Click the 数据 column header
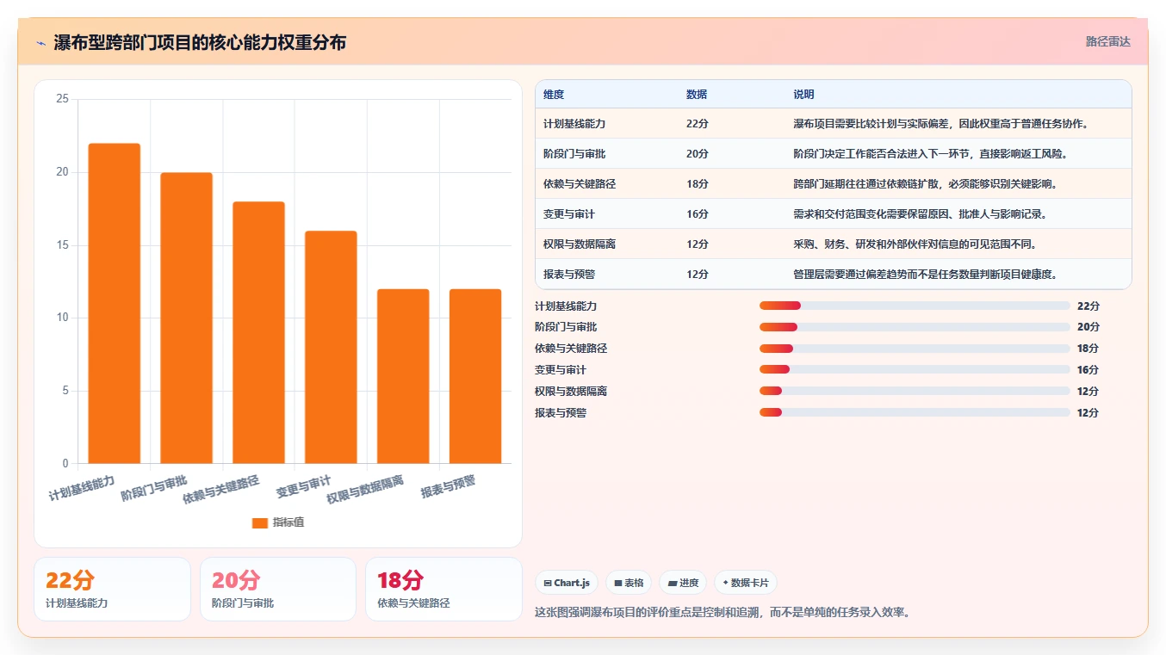The width and height of the screenshot is (1166, 655). [x=697, y=95]
